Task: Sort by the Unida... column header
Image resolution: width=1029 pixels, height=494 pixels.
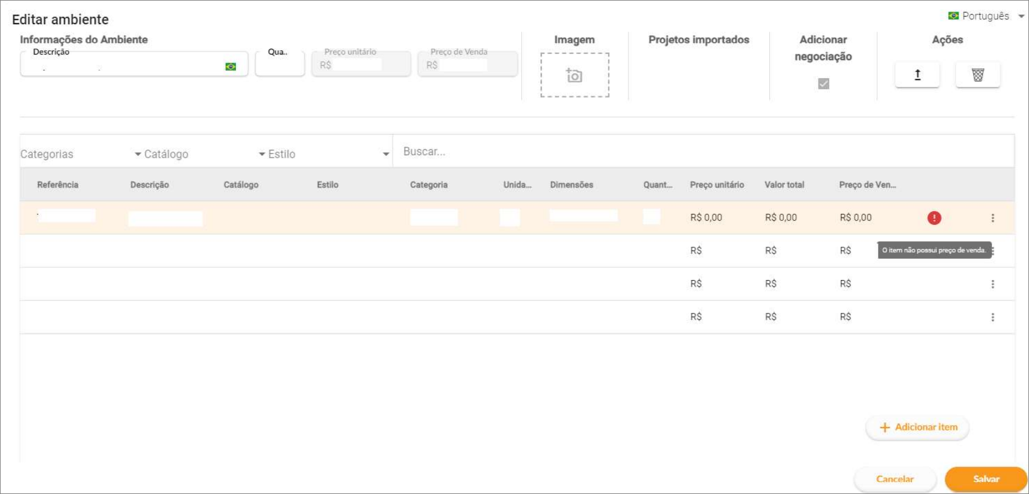Action: (x=518, y=185)
